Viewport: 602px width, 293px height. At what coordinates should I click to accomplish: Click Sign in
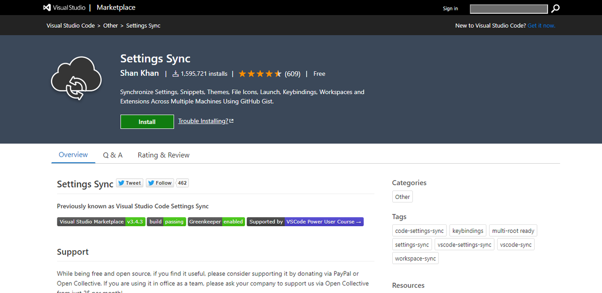450,8
